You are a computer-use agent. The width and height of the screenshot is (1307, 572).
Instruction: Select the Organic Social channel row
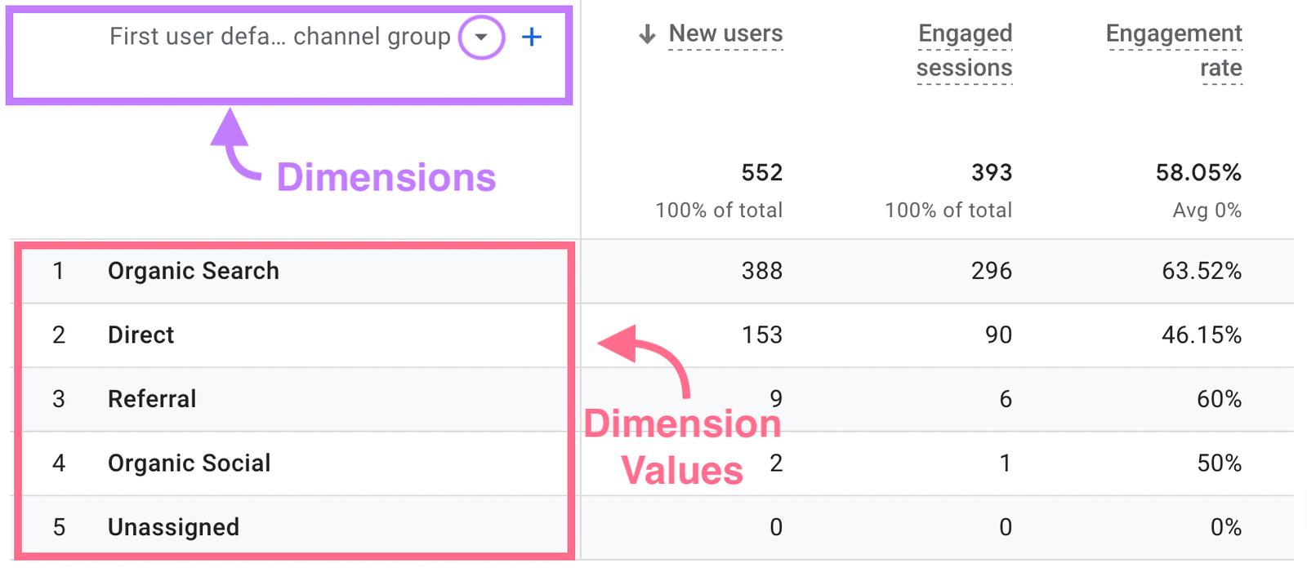pos(189,463)
